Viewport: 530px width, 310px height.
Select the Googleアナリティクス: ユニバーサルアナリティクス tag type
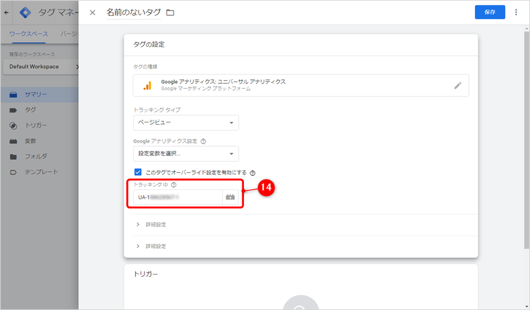(301, 85)
